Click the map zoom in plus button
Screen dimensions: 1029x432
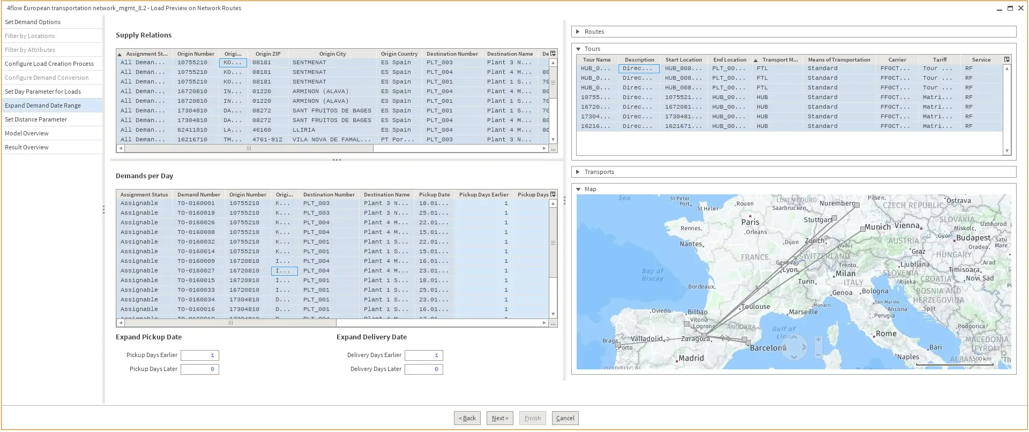[x=818, y=340]
